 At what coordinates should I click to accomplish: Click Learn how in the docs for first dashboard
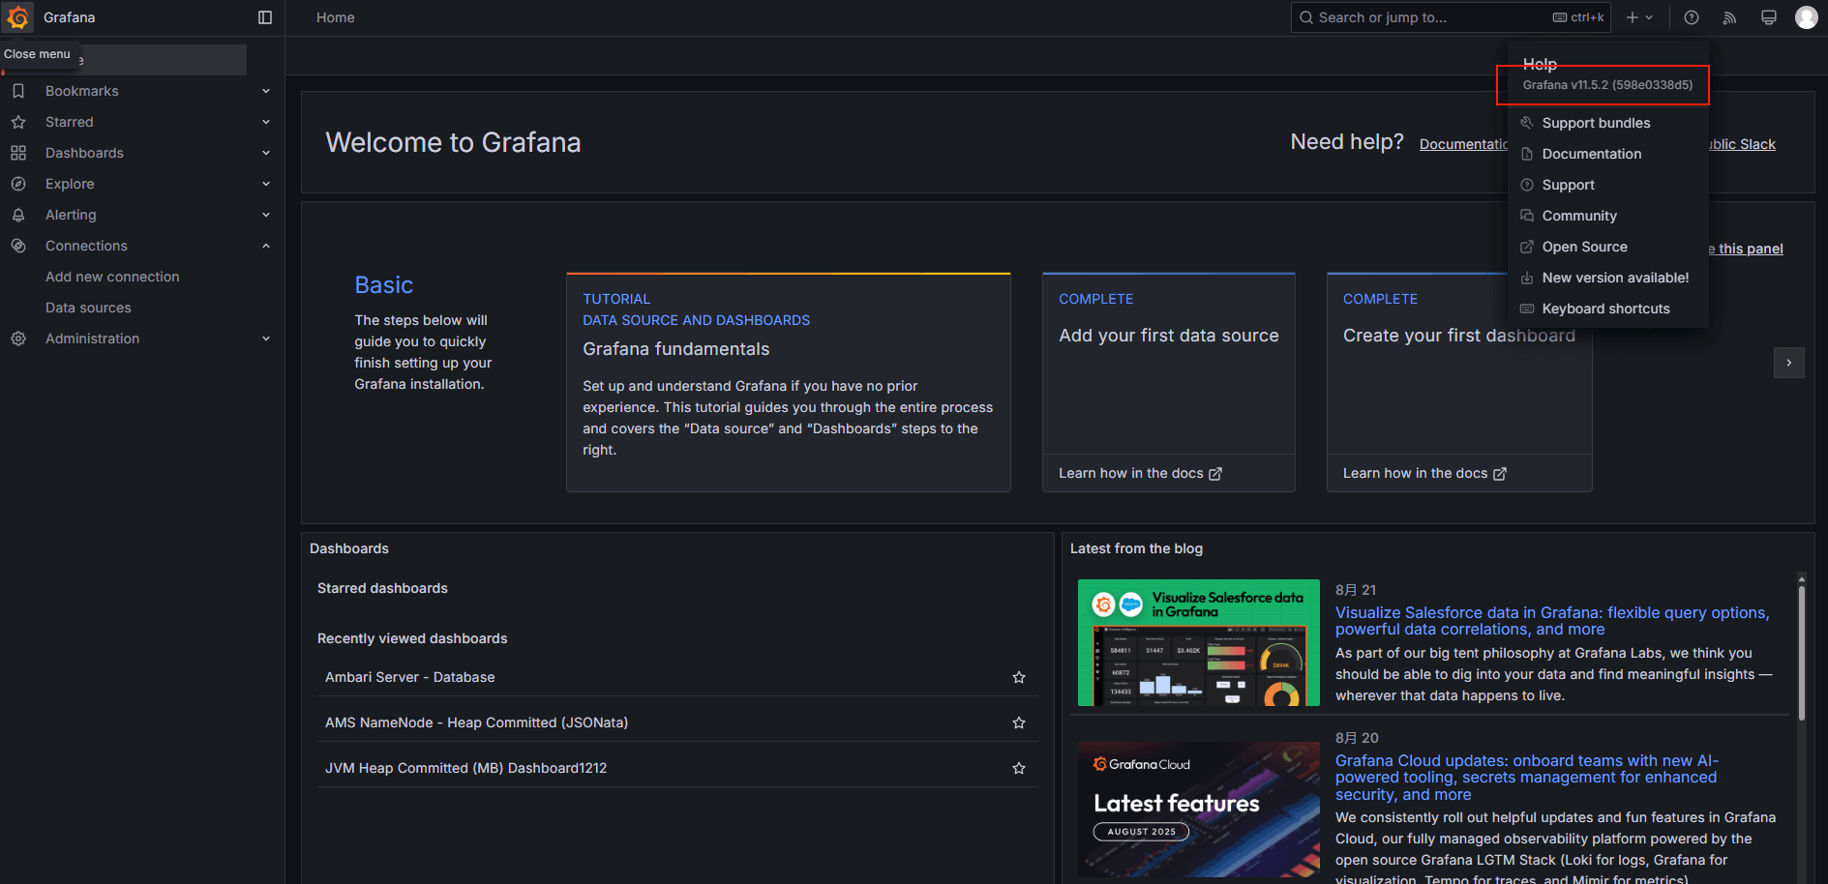point(1424,473)
